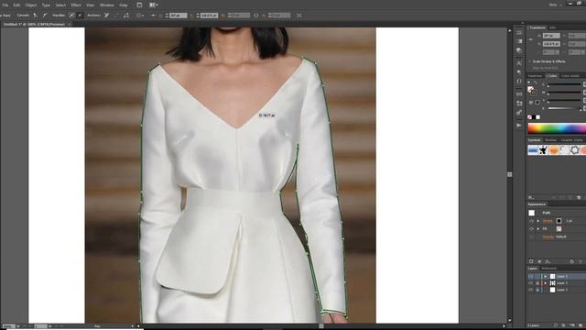Swap fill and stroke in Color panel
This screenshot has height=330, width=586.
point(536,83)
